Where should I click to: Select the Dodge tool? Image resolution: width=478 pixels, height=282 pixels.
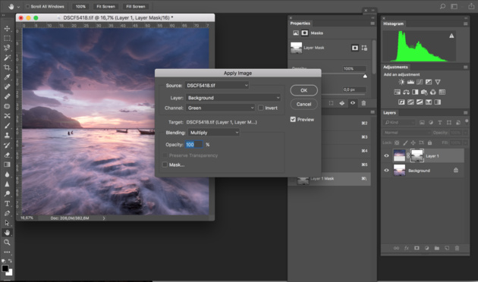[7, 193]
